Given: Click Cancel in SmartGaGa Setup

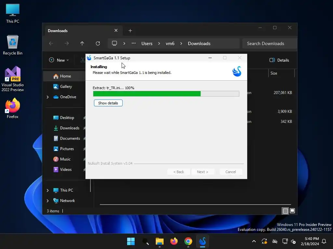Looking at the screenshot, I should [231, 172].
